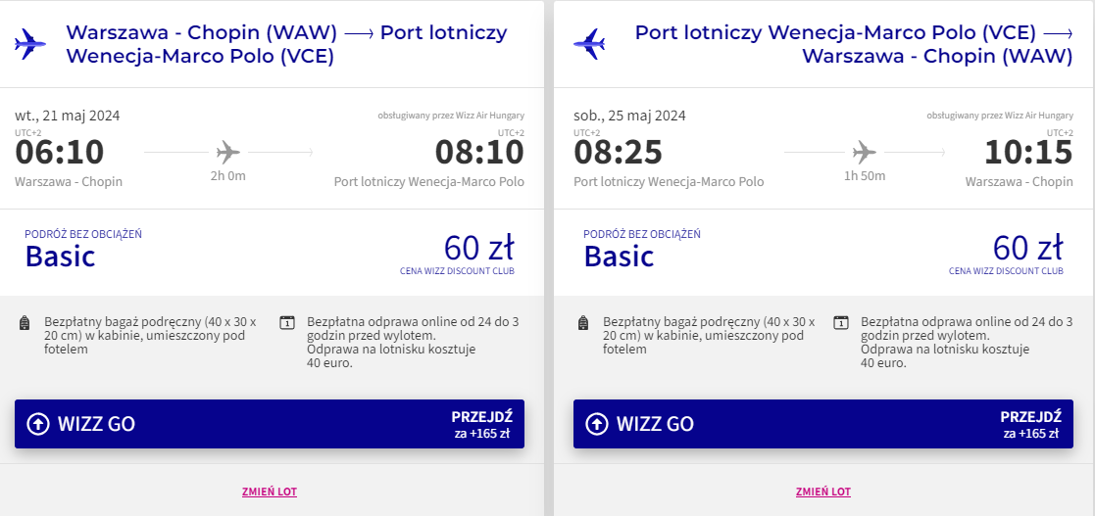Viewport: 1095px width, 516px height.
Task: Click the plane icon above 2h 0m duration
Action: 228,152
